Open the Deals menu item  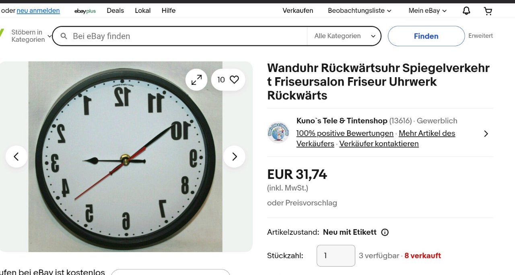115,11
